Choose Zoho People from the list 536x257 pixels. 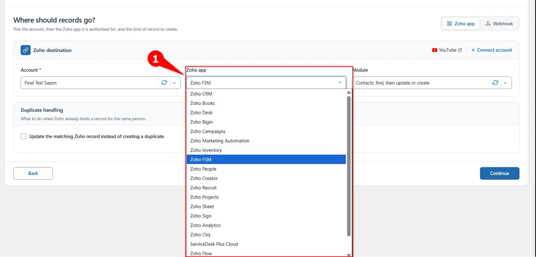point(266,169)
